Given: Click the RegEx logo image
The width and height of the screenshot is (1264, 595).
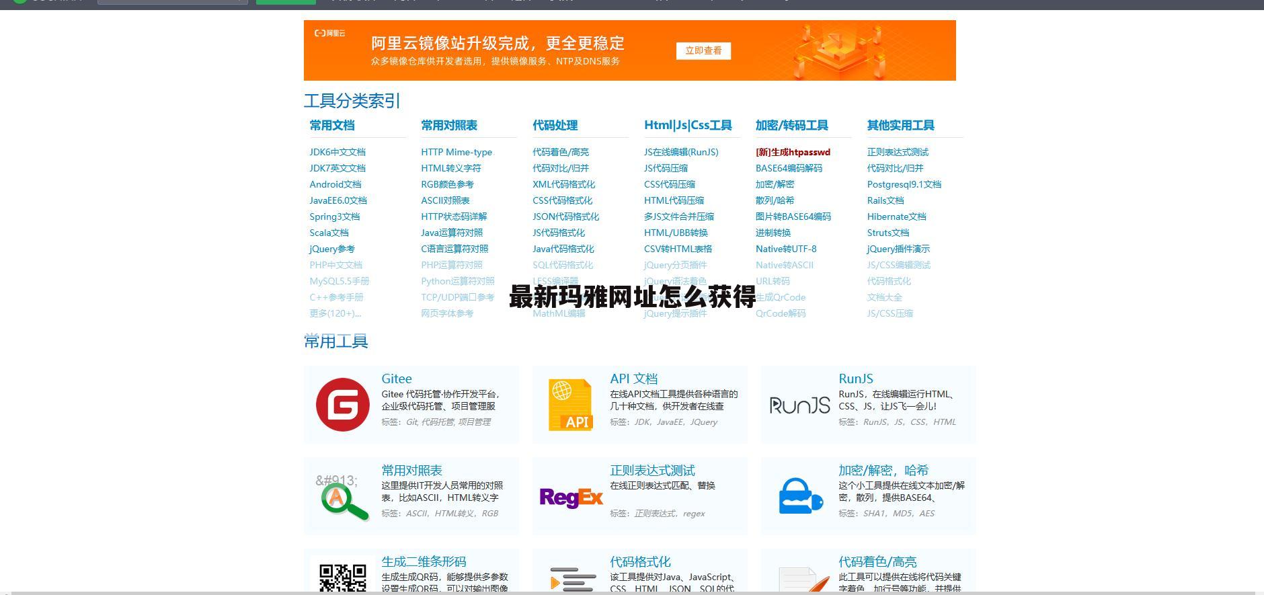Looking at the screenshot, I should point(571,498).
